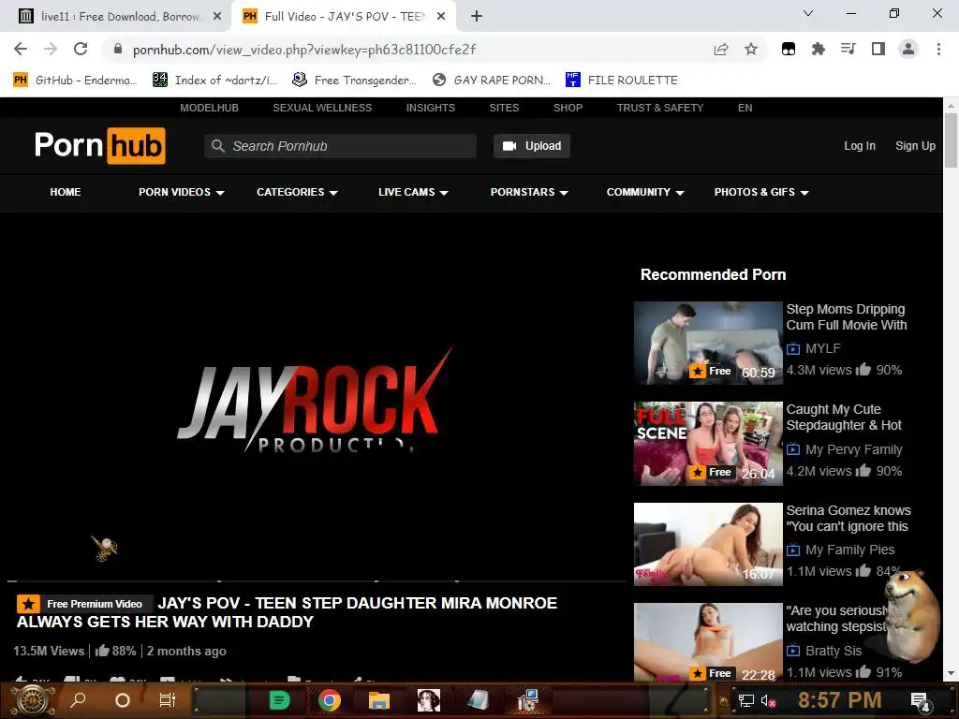This screenshot has width=959, height=719.
Task: Expand the PORN VIDEOS navigation dropdown
Action: (x=181, y=192)
